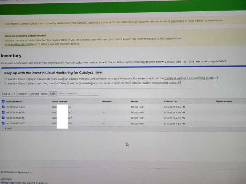
Task: Click MAC address 2c:3f:0b:5c:94:ab
Action: click(x=16, y=107)
